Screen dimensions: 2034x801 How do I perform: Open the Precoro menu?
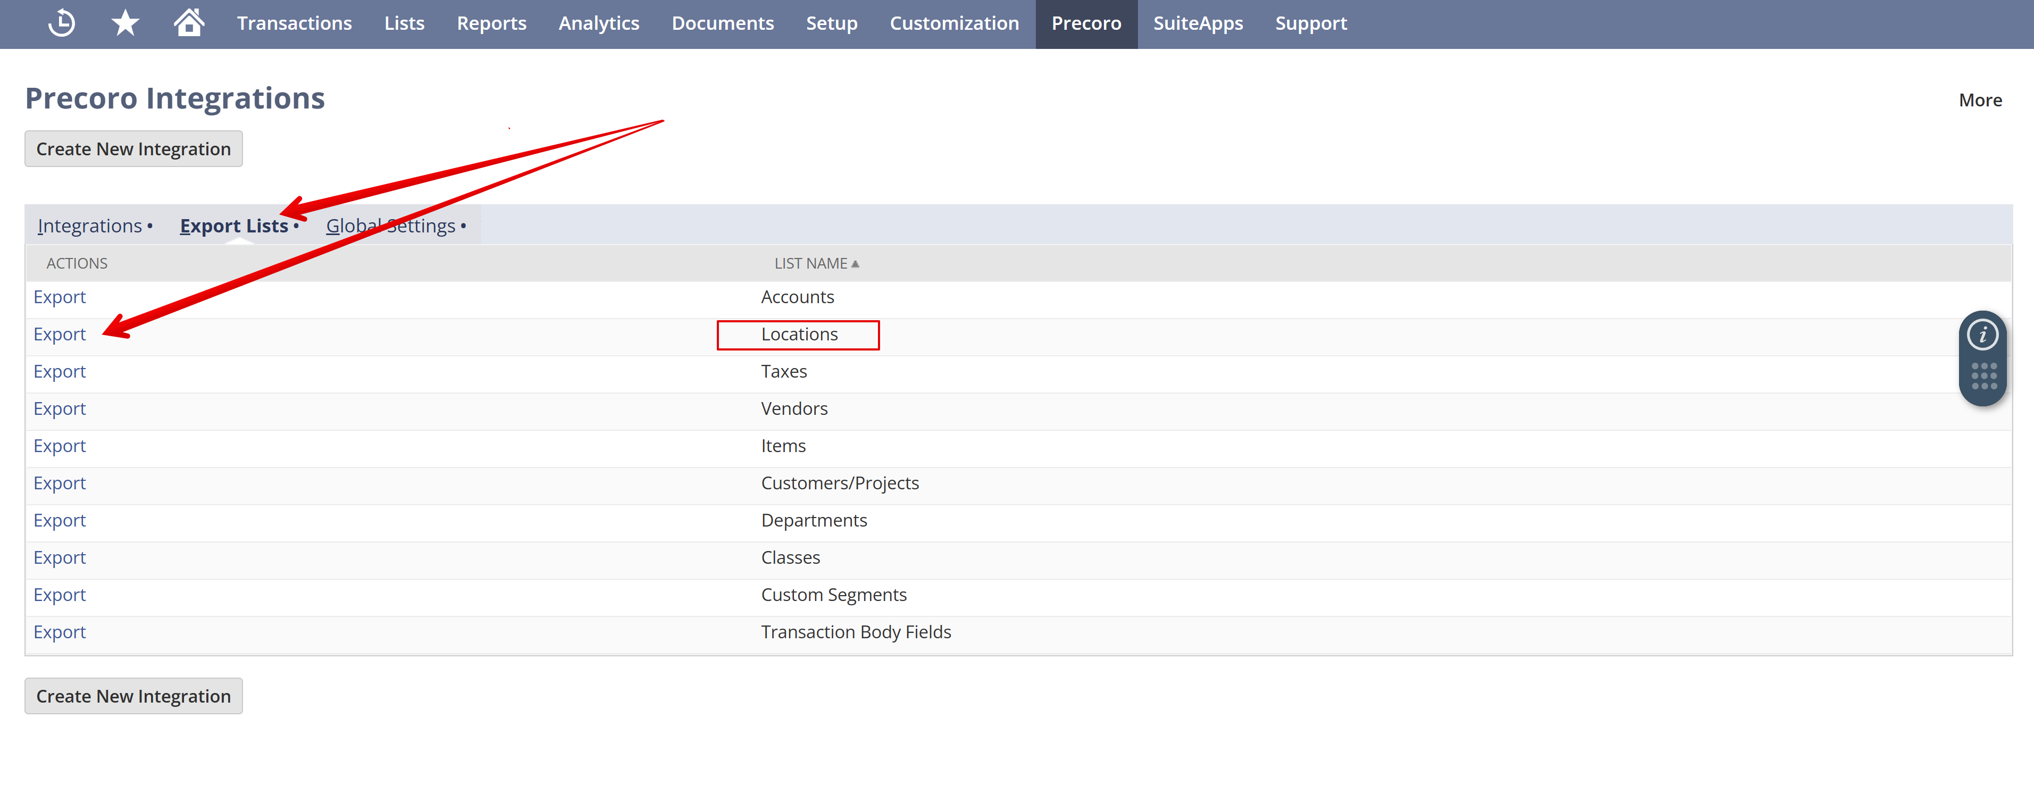click(1086, 24)
